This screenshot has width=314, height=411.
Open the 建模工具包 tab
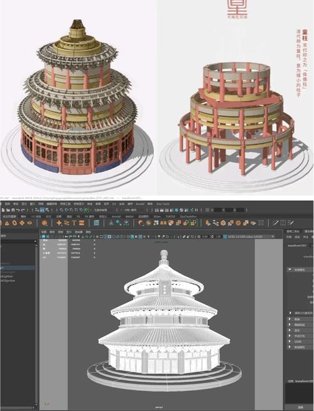[294, 232]
